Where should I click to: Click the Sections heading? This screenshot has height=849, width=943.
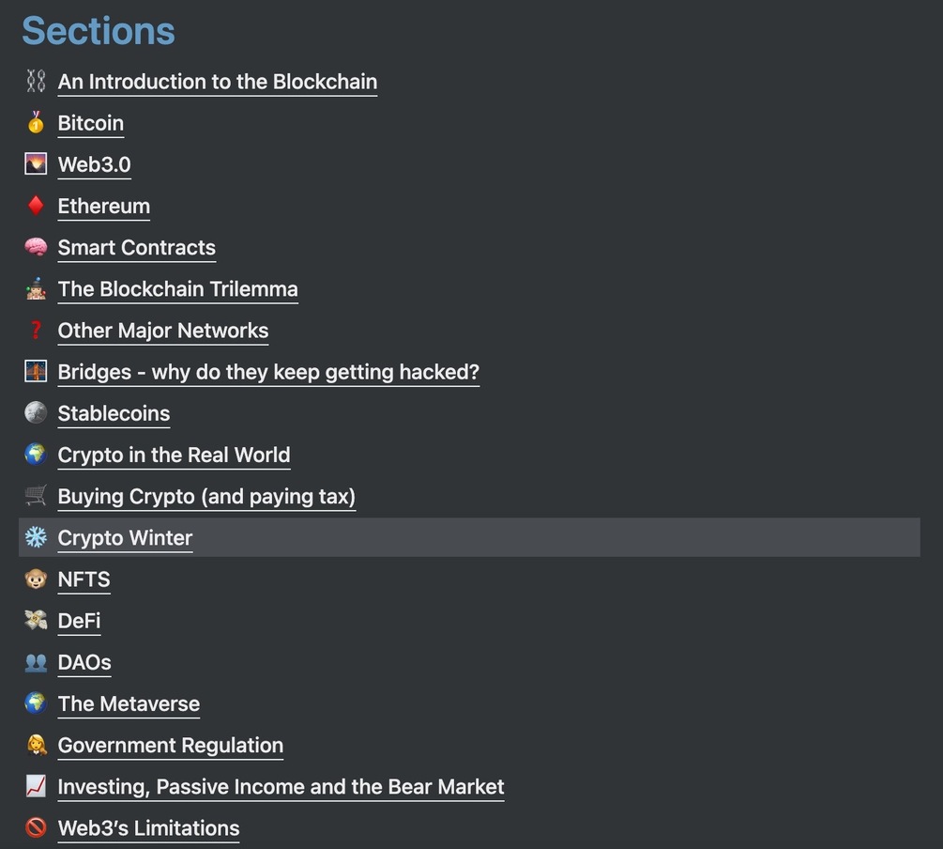(99, 30)
